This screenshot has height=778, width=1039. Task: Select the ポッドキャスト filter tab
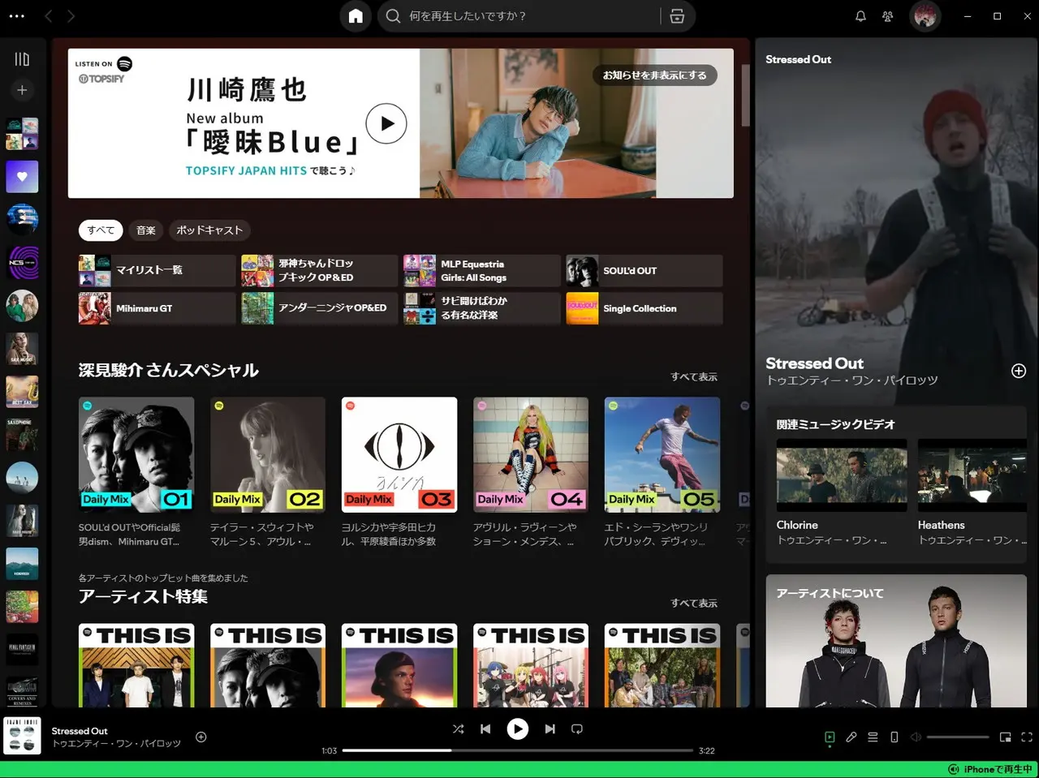click(209, 230)
